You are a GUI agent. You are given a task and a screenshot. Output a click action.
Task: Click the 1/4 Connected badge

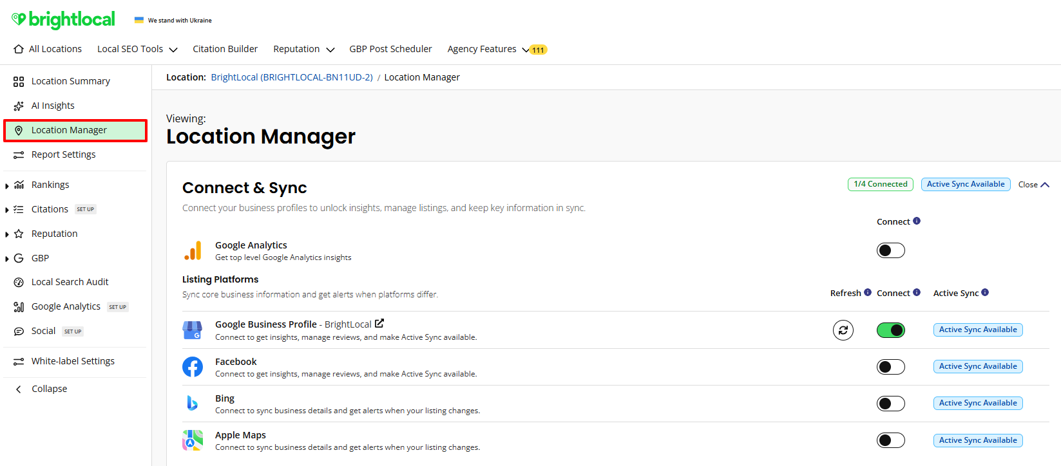coord(881,184)
